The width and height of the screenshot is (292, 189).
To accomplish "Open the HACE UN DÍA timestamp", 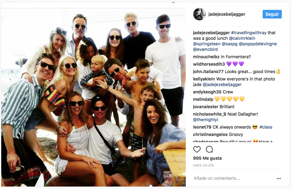I will (203, 165).
